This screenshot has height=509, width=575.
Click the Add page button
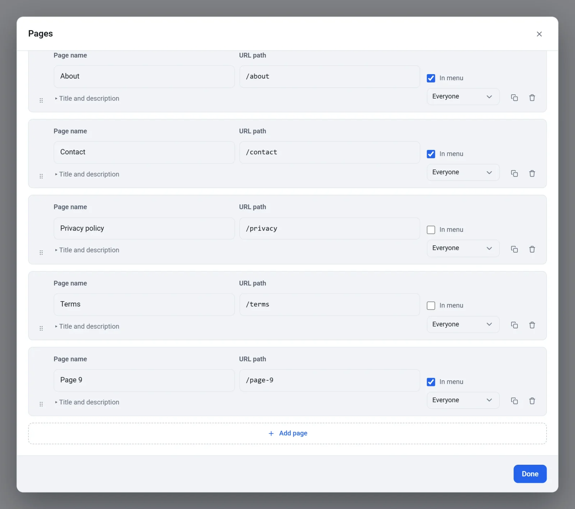tap(287, 433)
